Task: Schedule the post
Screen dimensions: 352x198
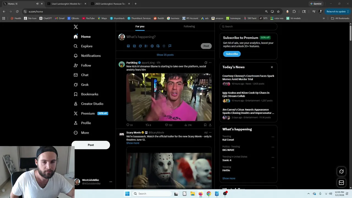Action: 158,46
